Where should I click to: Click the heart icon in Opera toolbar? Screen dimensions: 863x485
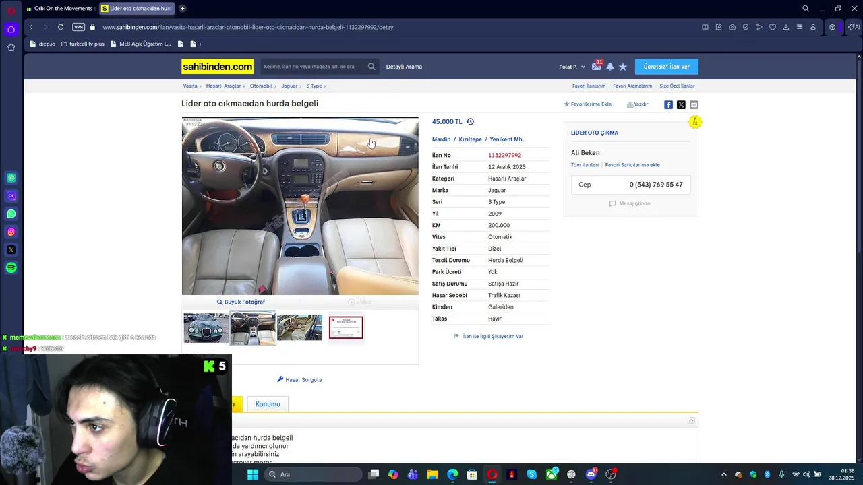(773, 27)
